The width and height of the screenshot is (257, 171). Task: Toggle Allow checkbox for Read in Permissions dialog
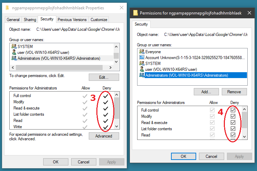coord(212,135)
